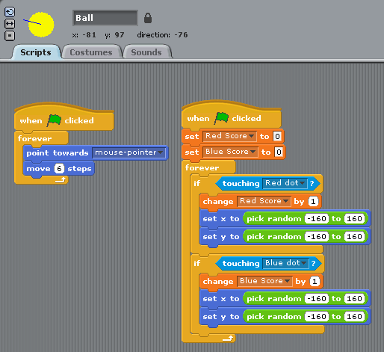Select the 'don't rotate' rotation style icon

point(10,36)
